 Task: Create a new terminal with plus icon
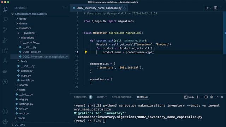197,97
